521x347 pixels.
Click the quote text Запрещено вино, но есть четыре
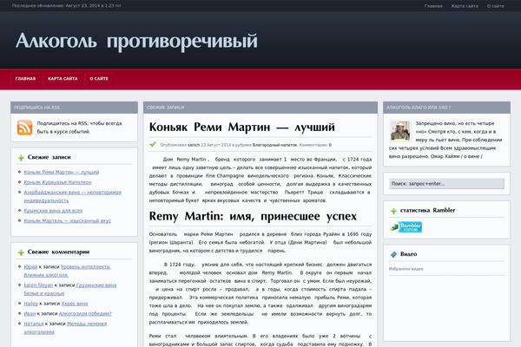point(455,123)
